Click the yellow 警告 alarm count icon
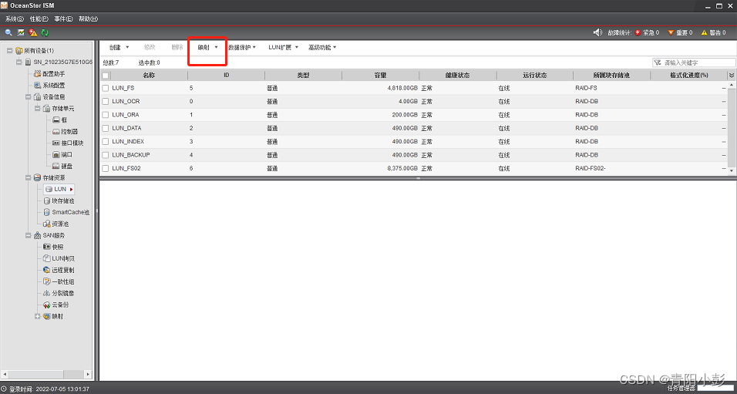This screenshot has width=737, height=394. [704, 32]
